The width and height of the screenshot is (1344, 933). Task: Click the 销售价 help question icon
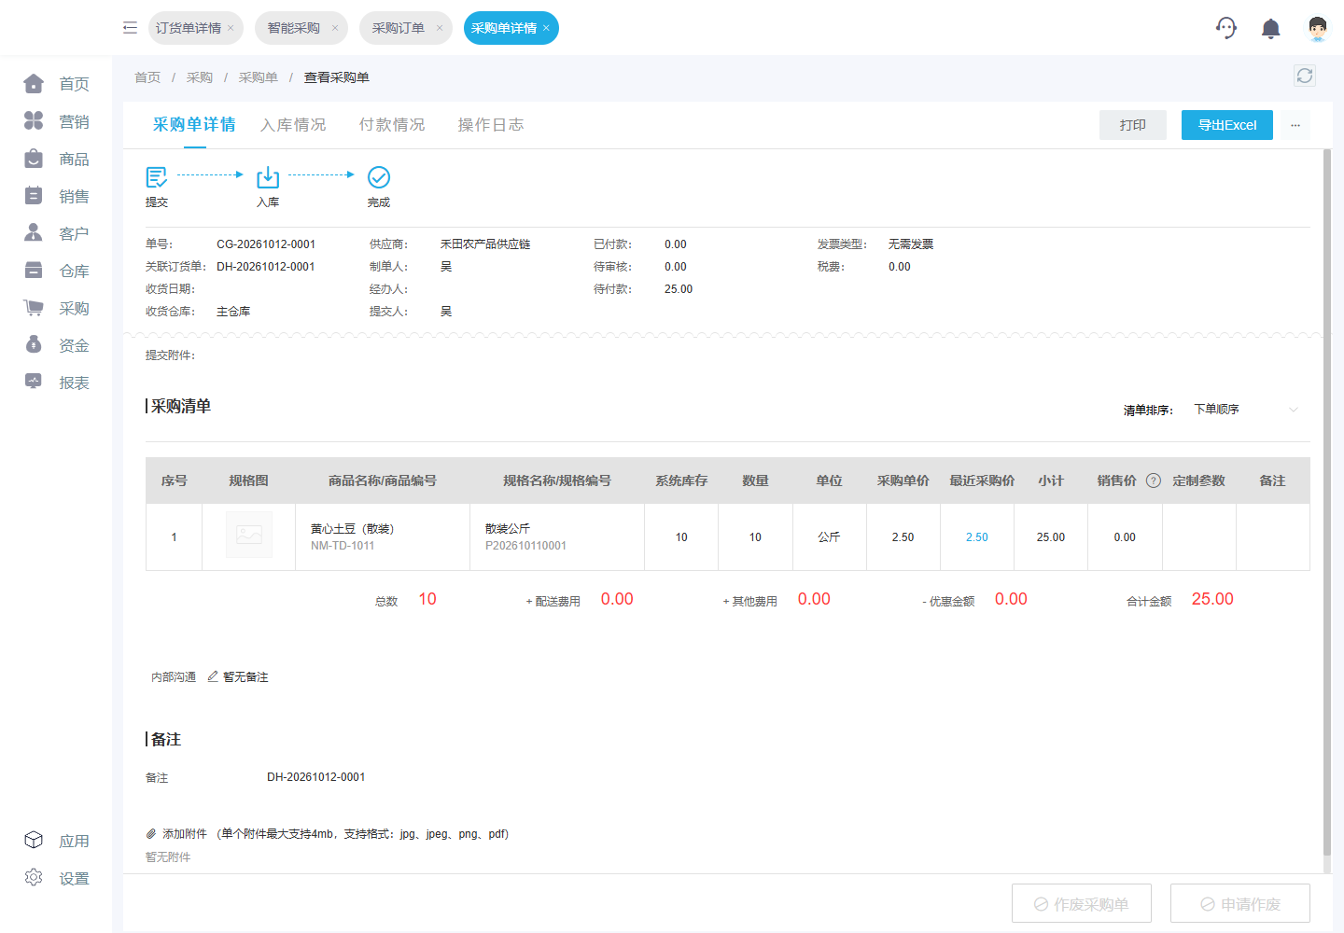tap(1154, 480)
